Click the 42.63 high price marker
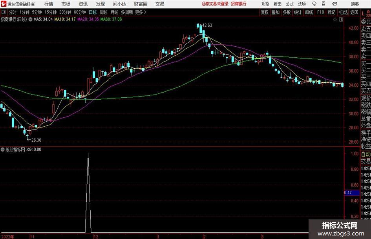The image size is (371, 239). click(x=207, y=26)
